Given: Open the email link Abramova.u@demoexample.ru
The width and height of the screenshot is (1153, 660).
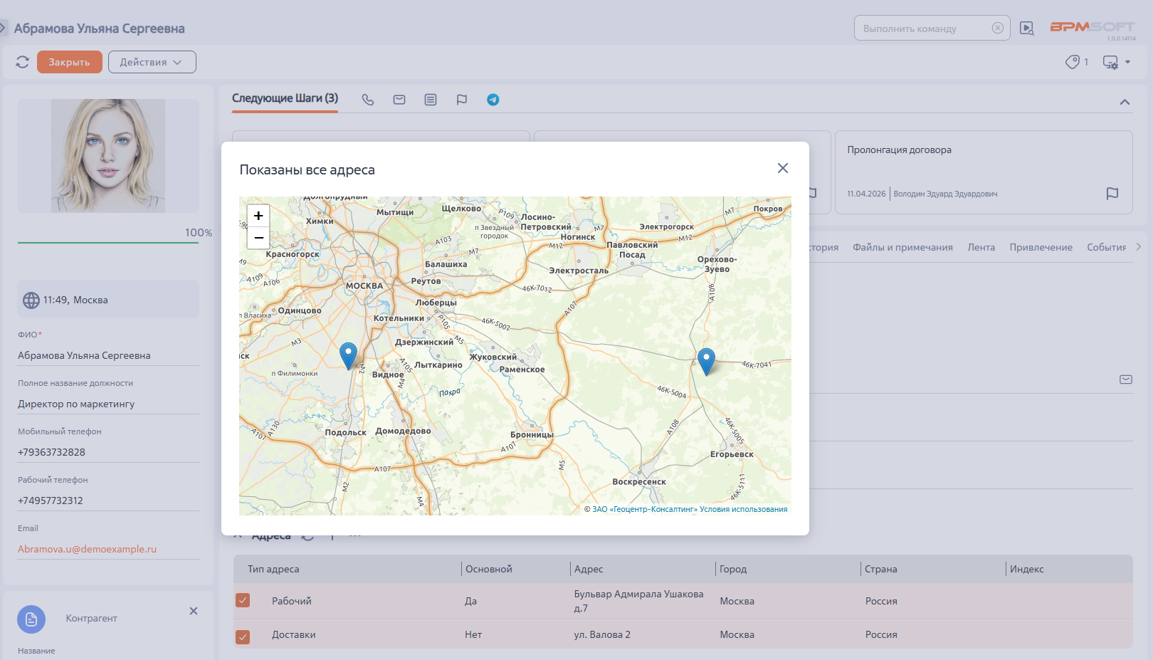Looking at the screenshot, I should click(87, 549).
